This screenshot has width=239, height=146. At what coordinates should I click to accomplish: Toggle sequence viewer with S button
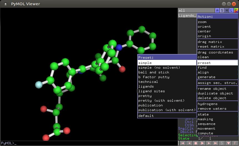222,143
